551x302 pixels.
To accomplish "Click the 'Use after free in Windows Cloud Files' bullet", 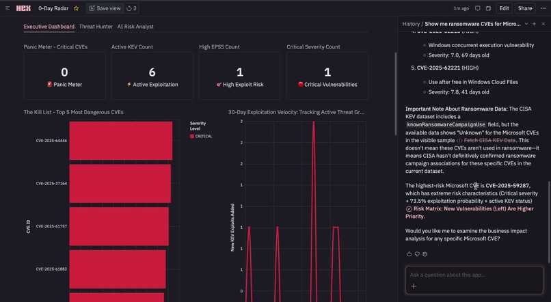I will click(473, 82).
